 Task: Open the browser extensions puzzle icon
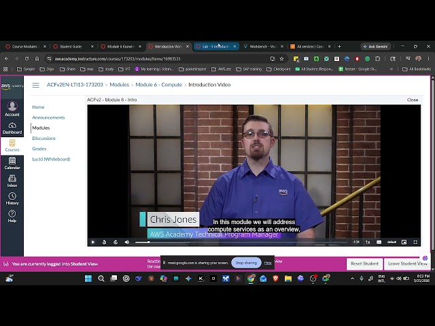point(378,59)
